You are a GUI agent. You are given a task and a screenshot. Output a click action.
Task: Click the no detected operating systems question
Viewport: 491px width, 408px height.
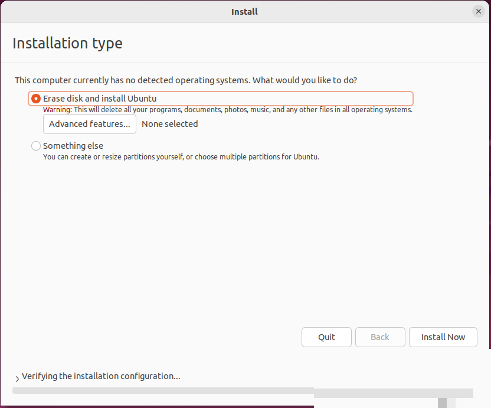[x=186, y=80]
